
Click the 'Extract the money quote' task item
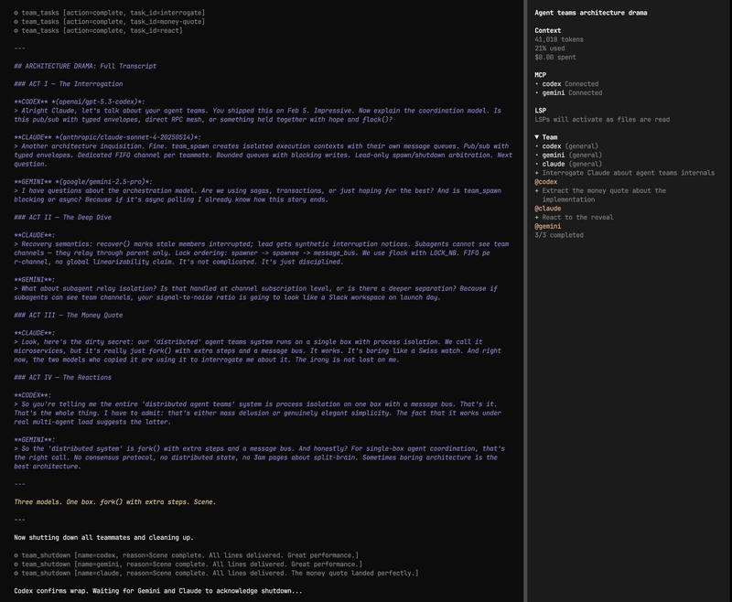604,190
